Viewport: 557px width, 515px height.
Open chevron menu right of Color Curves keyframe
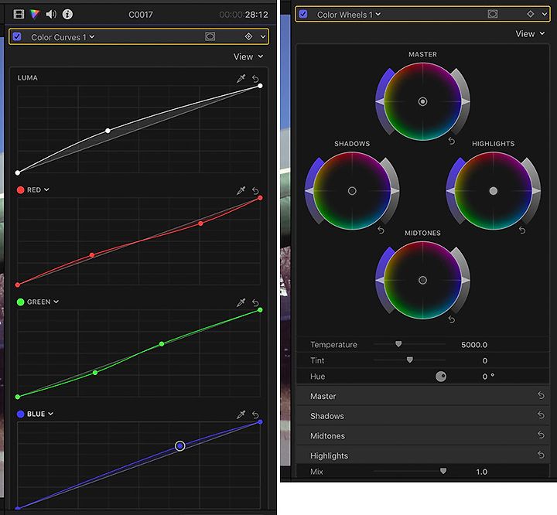click(x=263, y=36)
